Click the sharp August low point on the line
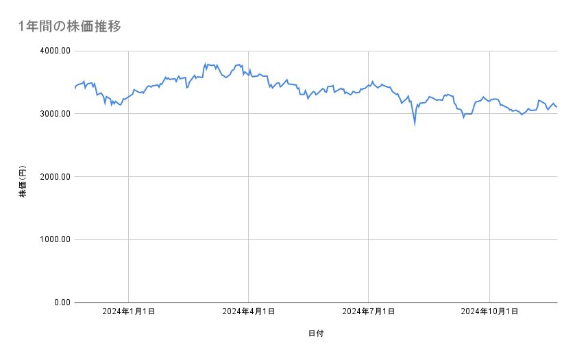 pyautogui.click(x=414, y=125)
